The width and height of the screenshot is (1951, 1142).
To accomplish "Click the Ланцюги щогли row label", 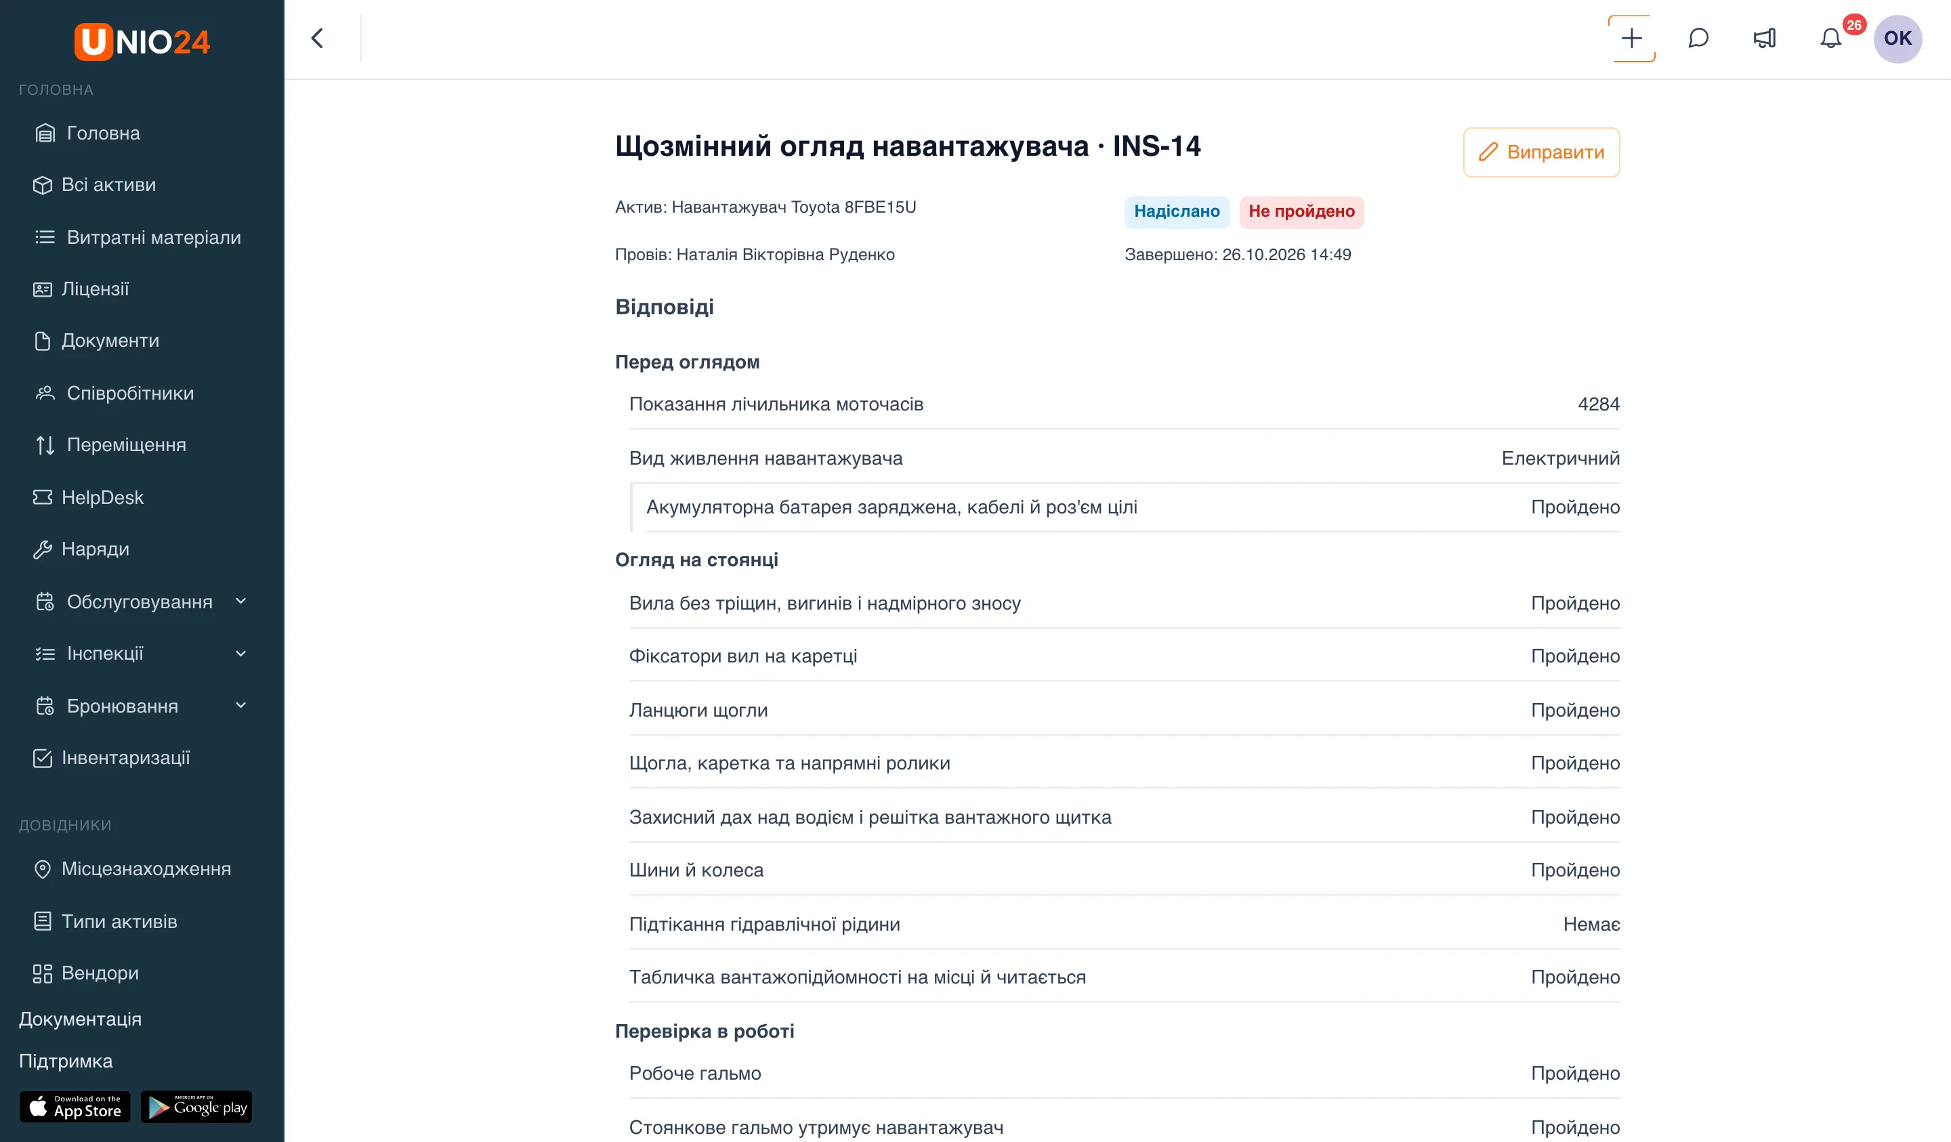I will [x=698, y=710].
